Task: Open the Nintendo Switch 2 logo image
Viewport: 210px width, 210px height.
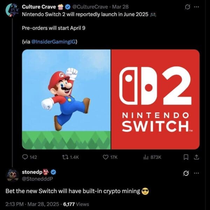Action: (x=155, y=99)
